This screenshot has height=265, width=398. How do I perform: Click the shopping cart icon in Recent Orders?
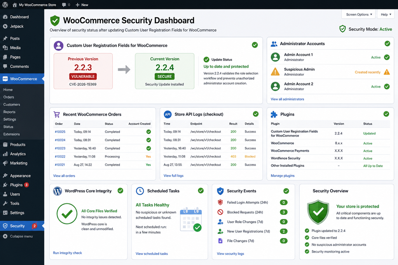pyautogui.click(x=57, y=114)
